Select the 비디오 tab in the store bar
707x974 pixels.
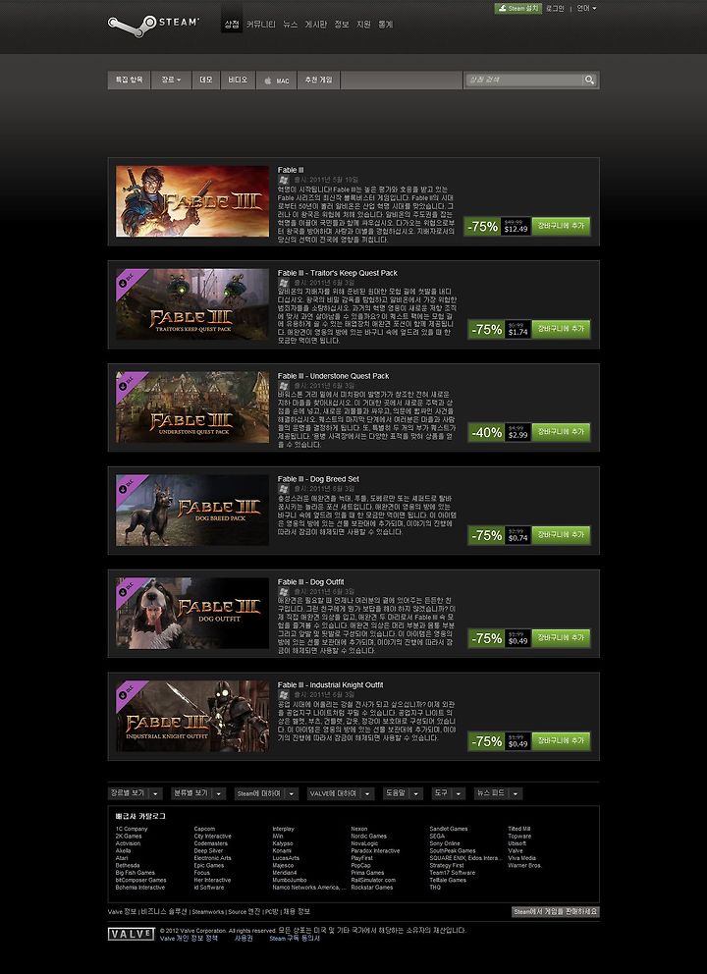click(238, 81)
